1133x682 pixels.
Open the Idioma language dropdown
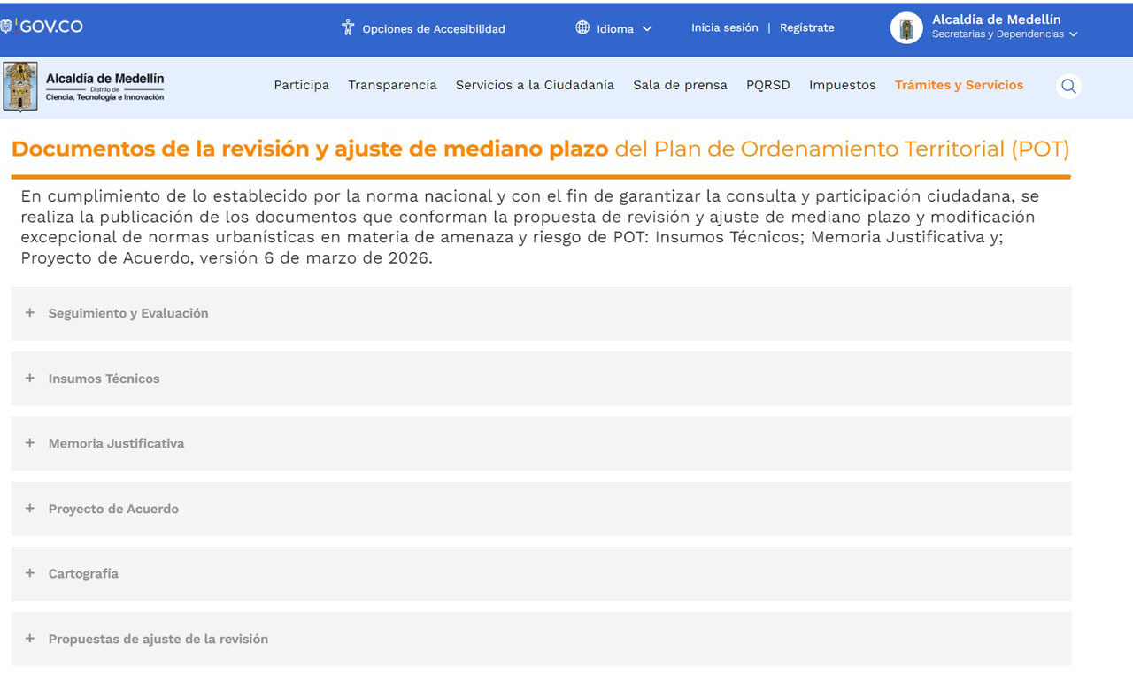(613, 28)
